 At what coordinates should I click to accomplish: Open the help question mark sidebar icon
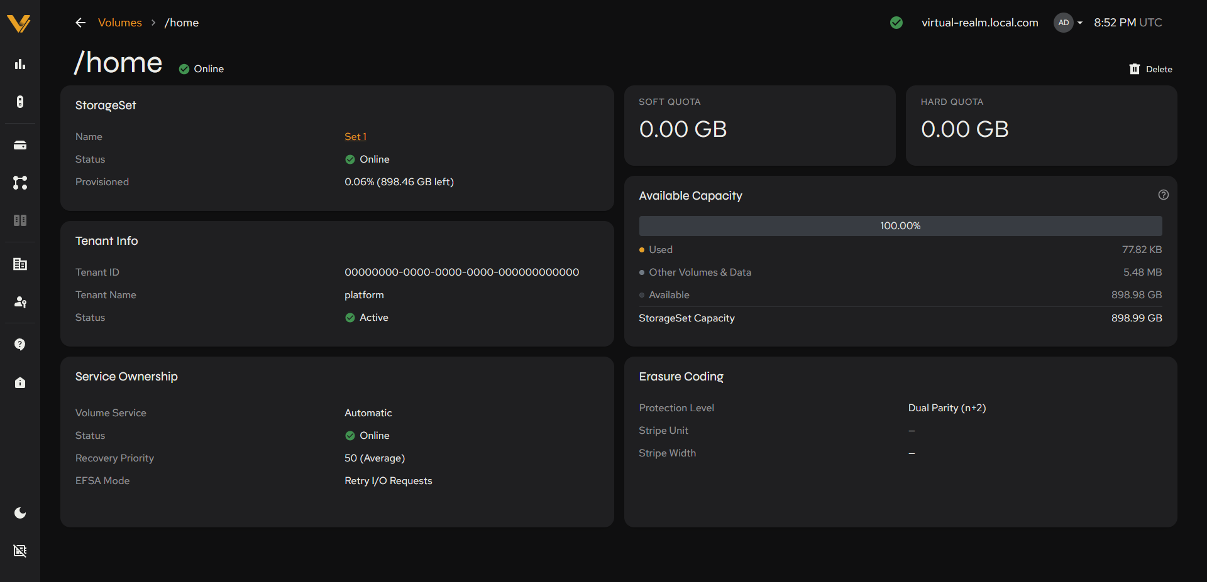tap(20, 344)
